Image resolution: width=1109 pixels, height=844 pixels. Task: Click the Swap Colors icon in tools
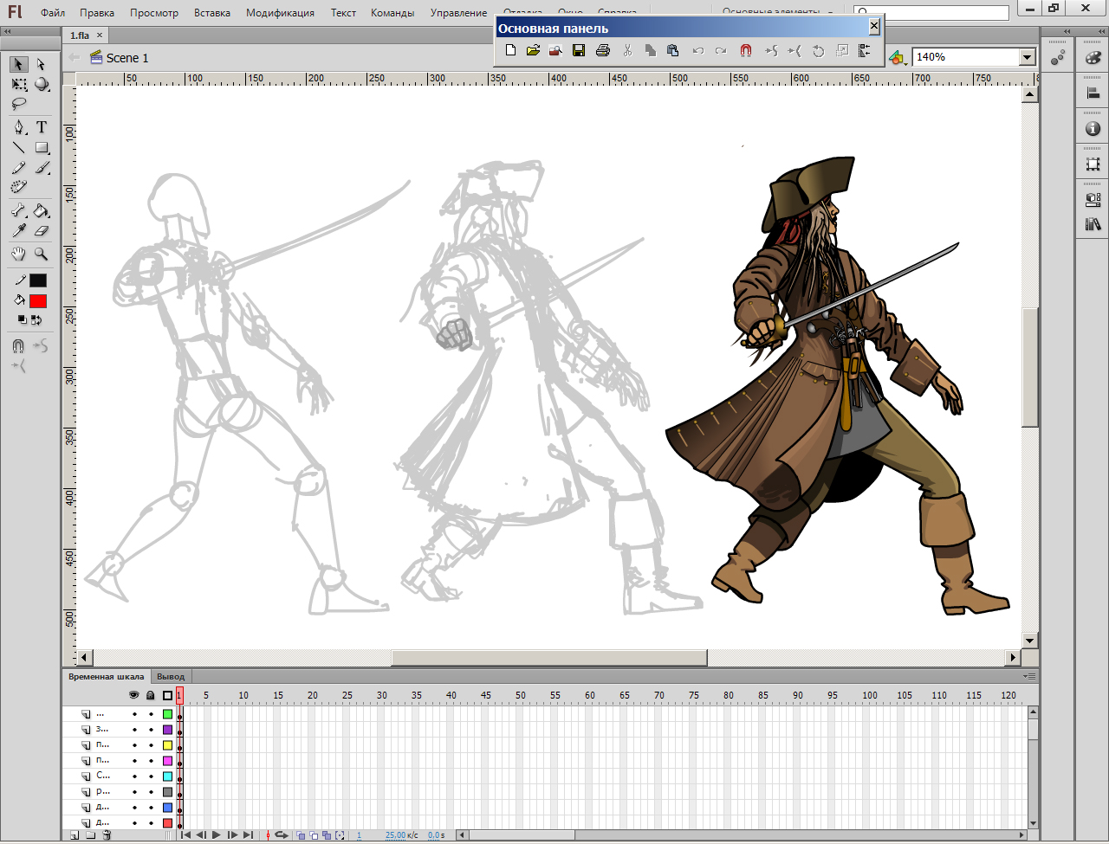[x=36, y=319]
